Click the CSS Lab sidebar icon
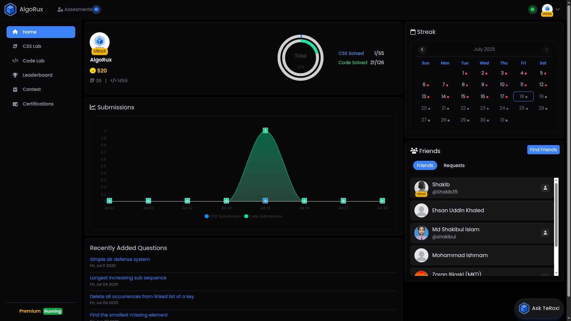This screenshot has width=571, height=321. [x=15, y=46]
